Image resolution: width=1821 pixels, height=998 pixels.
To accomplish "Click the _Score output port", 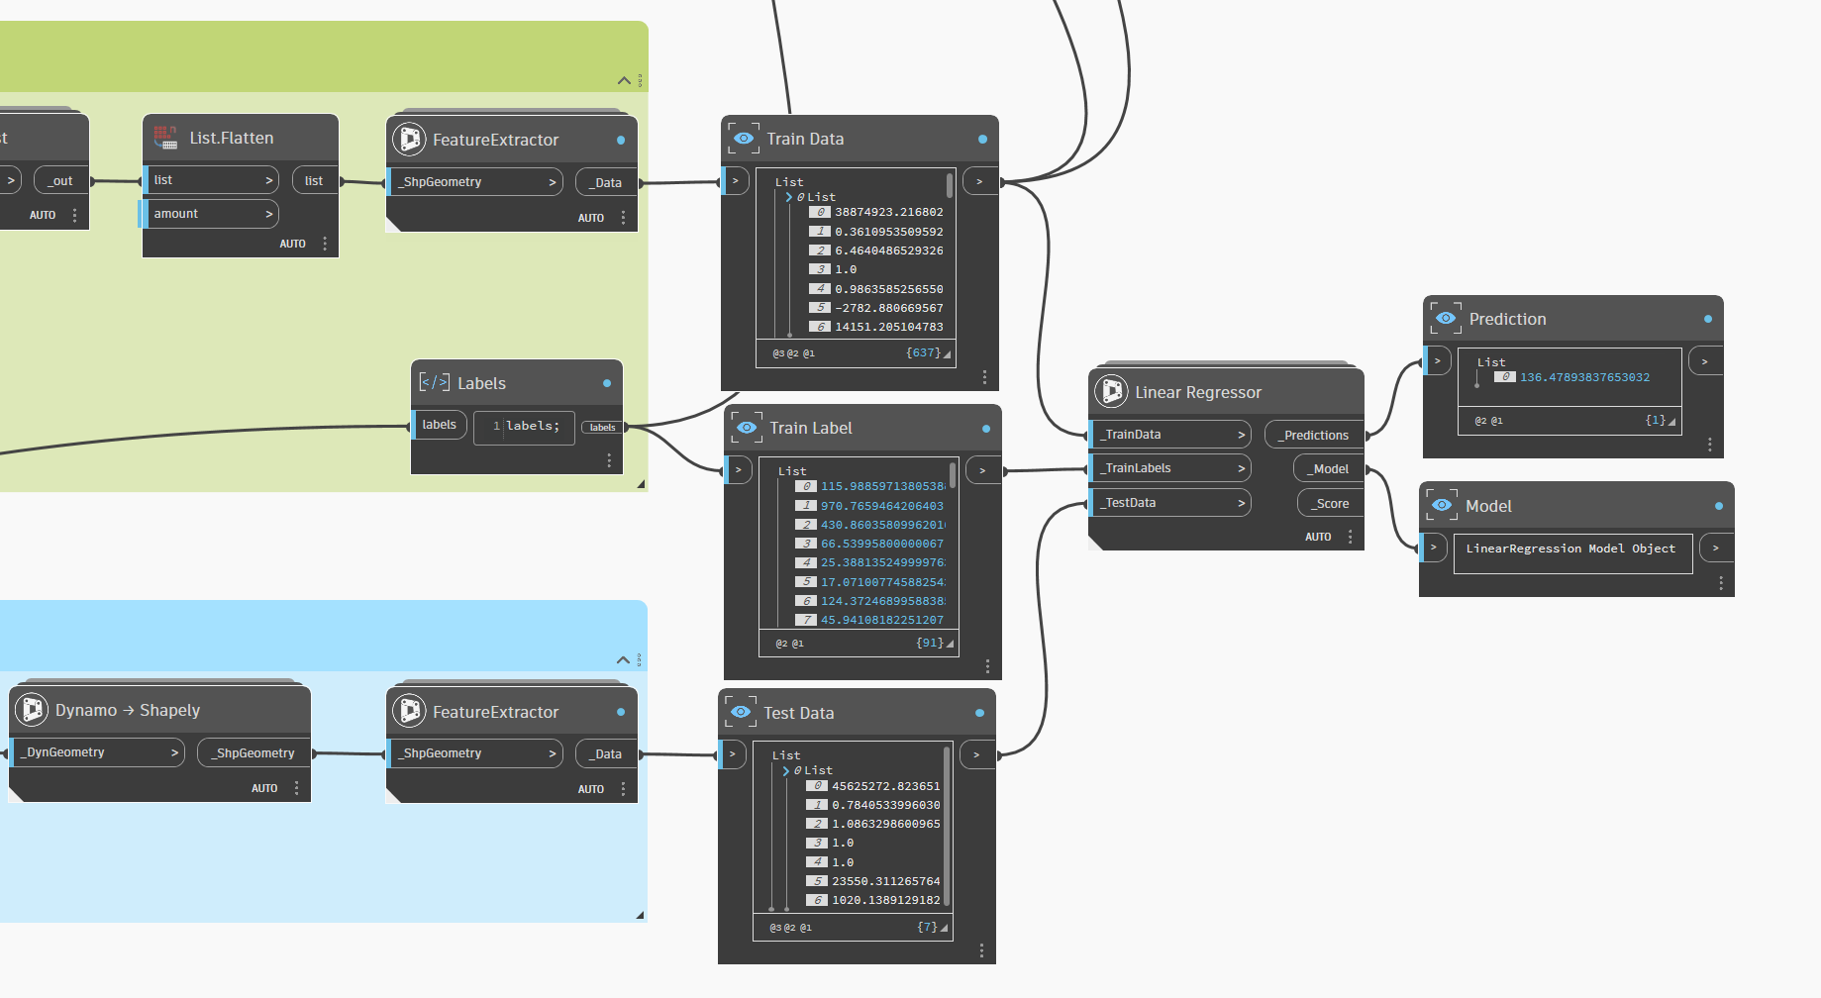I will [1332, 504].
